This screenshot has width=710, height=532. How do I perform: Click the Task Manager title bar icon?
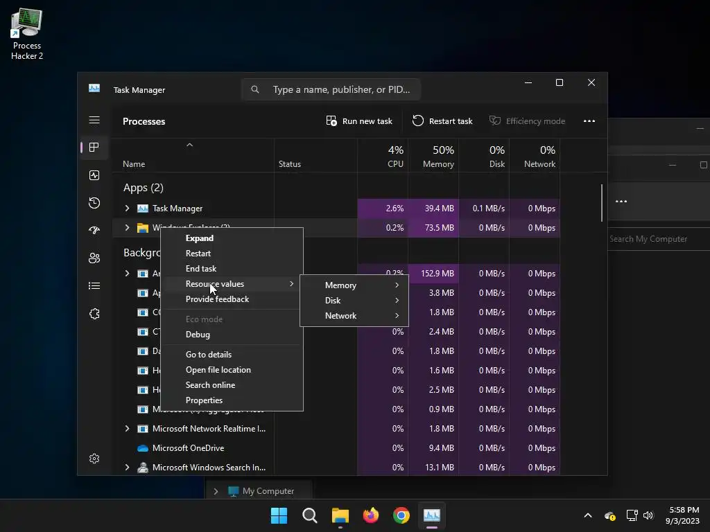coord(94,88)
